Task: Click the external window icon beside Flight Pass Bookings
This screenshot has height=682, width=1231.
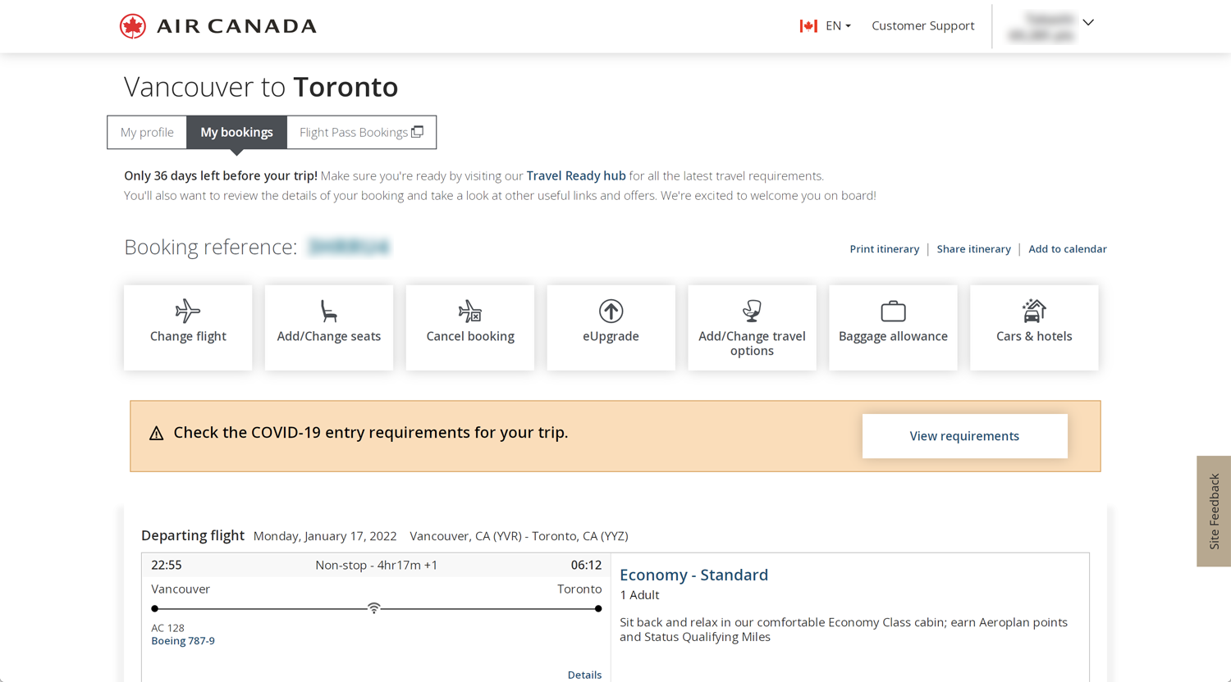Action: pyautogui.click(x=417, y=131)
